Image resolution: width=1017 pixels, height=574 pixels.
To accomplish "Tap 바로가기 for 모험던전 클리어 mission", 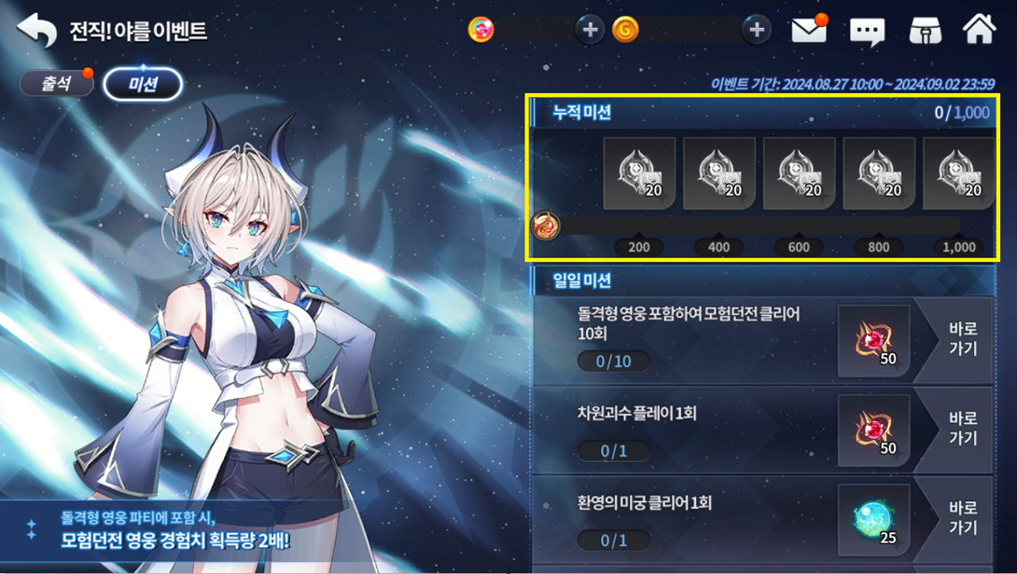I will [963, 339].
